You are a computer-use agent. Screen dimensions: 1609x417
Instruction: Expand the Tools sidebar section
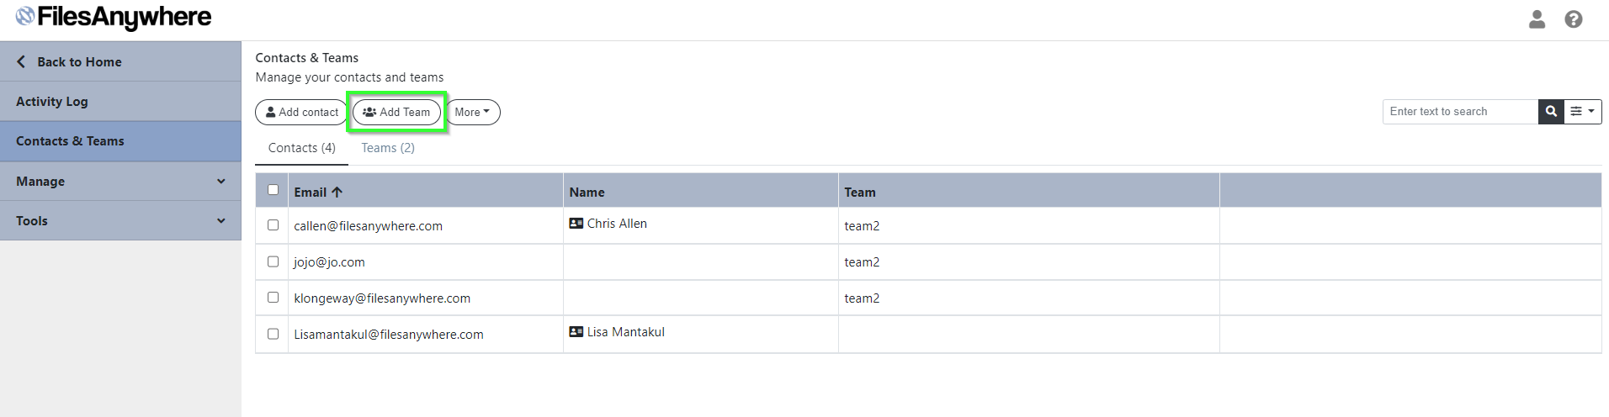click(x=120, y=220)
